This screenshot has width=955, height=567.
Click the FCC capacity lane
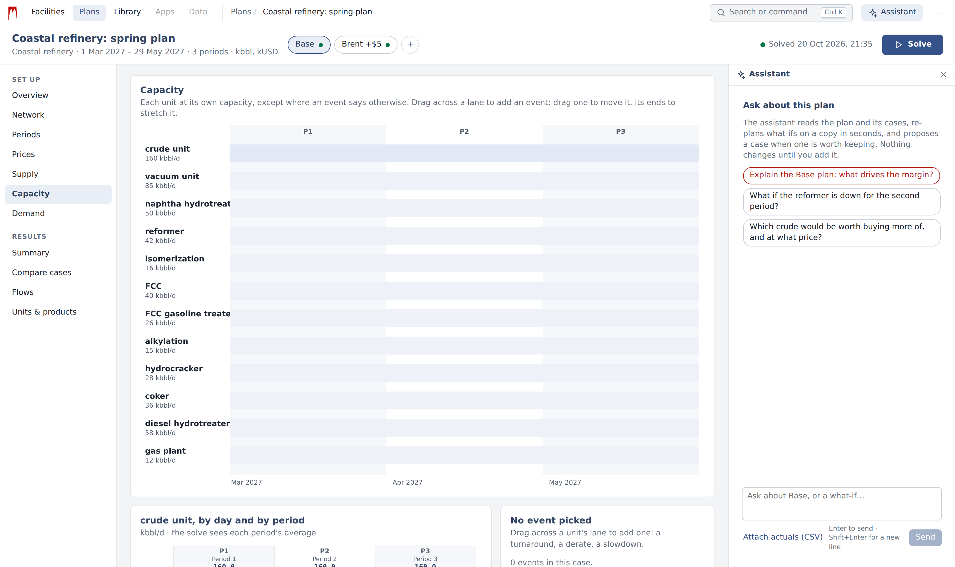pos(464,291)
